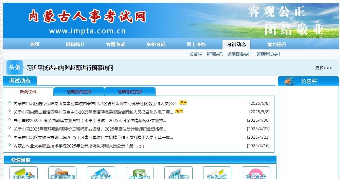Image resolution: width=340 pixels, height=179 pixels.
Task: Click the 电子证书 pink icon
Action: [x=256, y=173]
